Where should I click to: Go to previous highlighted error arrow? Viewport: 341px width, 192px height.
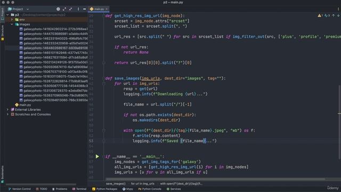pyautogui.click(x=334, y=15)
